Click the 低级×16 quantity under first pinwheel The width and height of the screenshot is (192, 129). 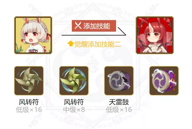[x=29, y=109]
